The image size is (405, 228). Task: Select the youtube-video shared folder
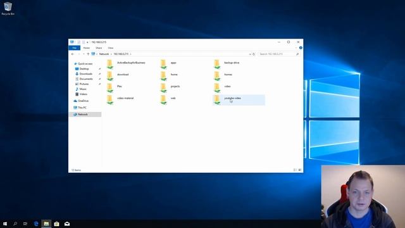[239, 100]
